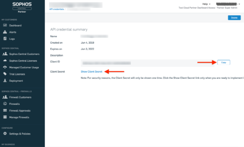244x147 pixels.
Task: Copy the Client ID using the Copy button
Action: 223,62
